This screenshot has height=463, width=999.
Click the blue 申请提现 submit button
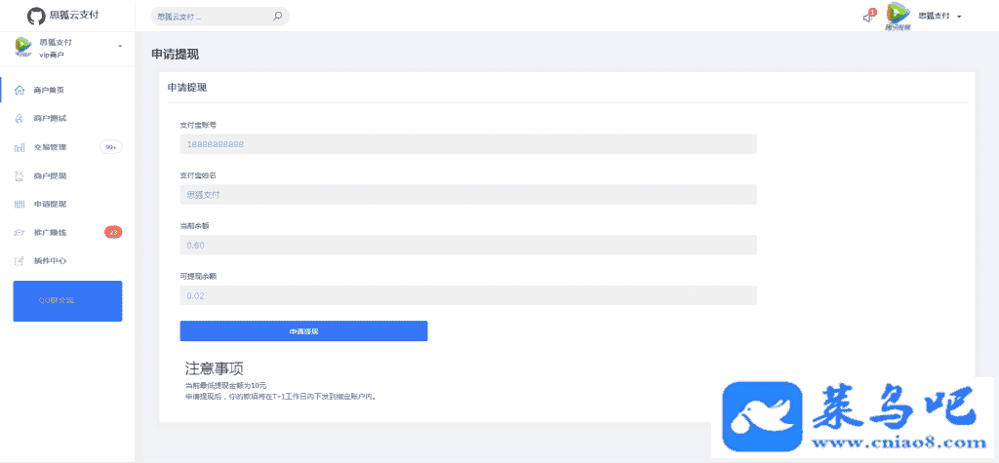coord(303,331)
